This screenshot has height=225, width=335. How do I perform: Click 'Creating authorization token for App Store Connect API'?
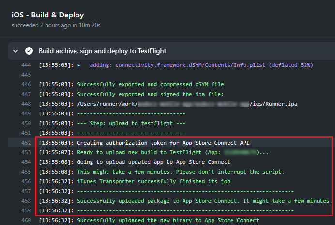coord(163,143)
